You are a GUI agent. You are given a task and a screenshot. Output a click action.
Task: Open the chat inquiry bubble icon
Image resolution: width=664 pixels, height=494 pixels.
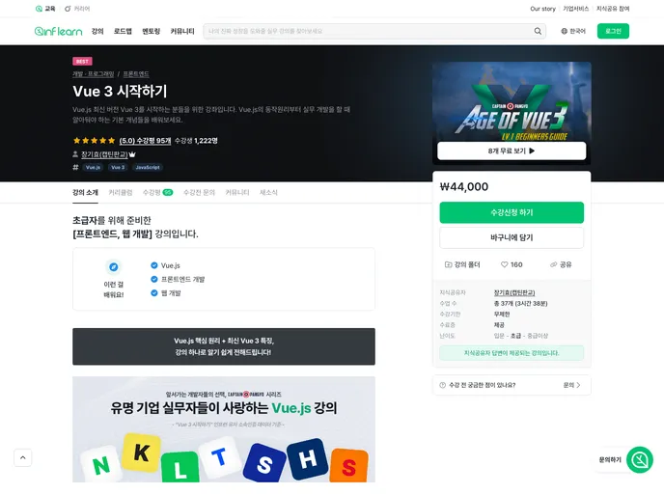[x=639, y=459]
